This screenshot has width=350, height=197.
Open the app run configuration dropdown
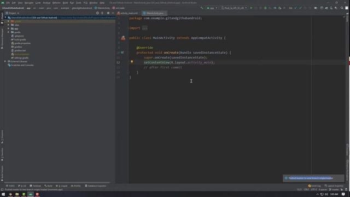point(212,8)
